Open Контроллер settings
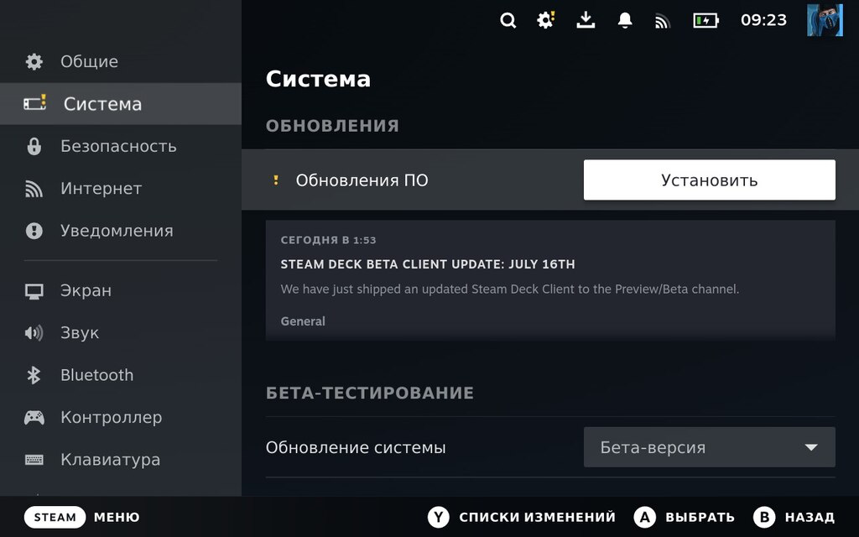The image size is (859, 537). click(x=121, y=417)
